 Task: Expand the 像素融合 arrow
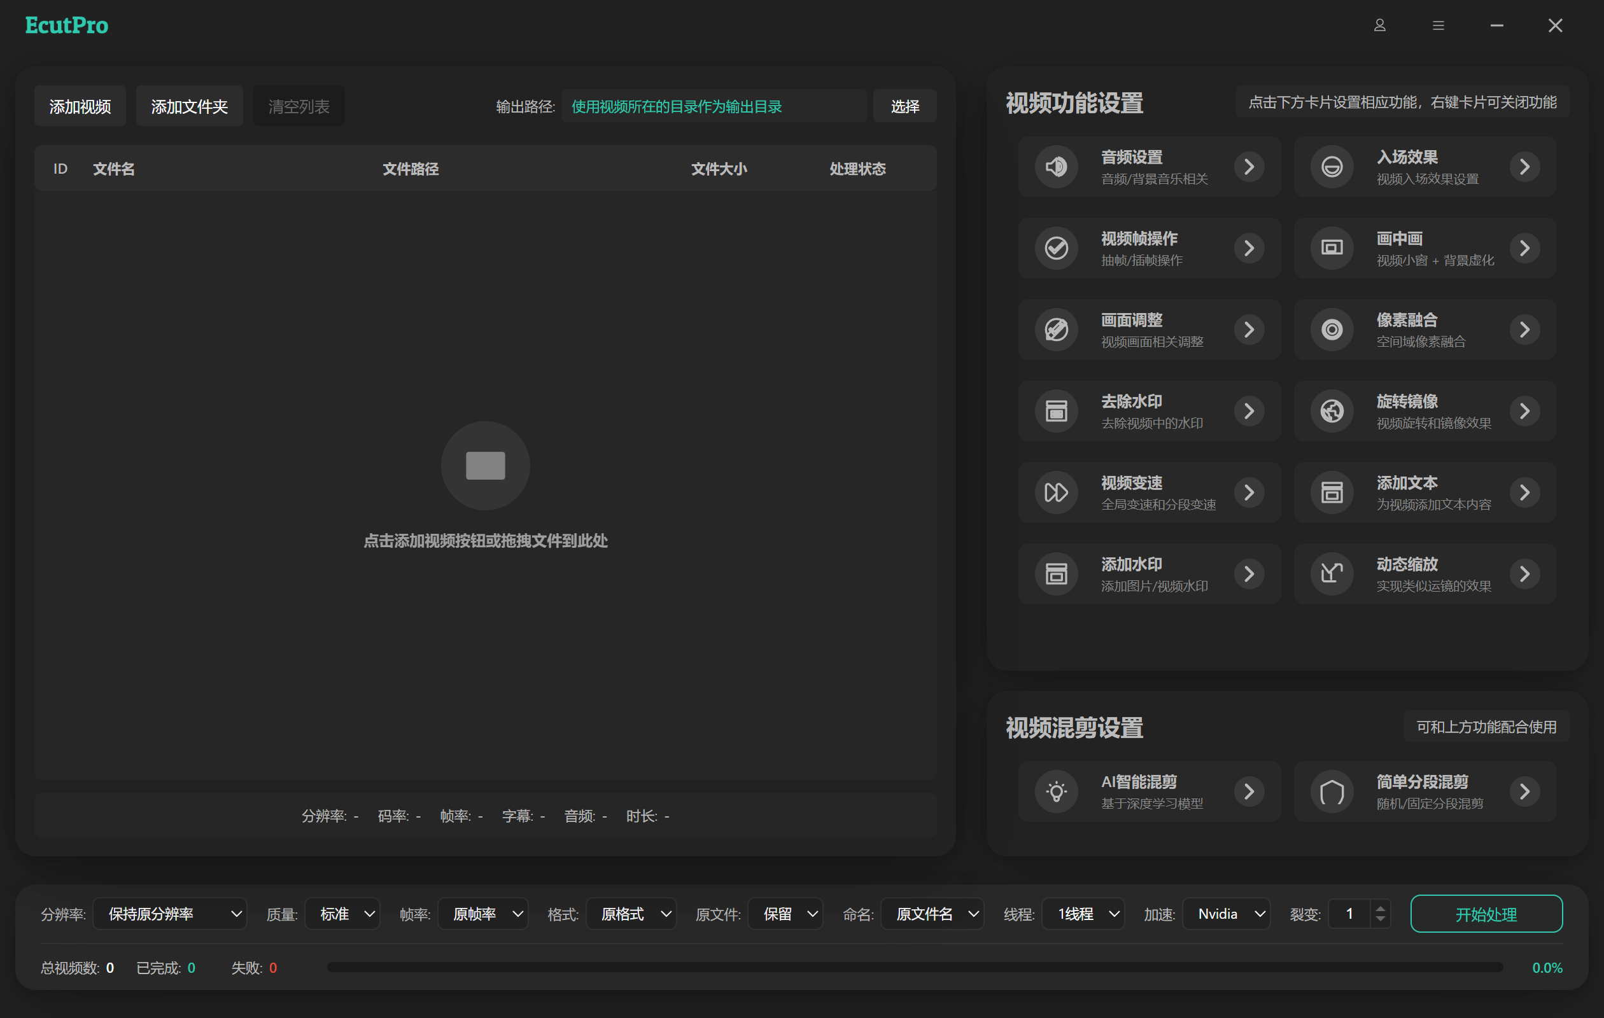coord(1524,330)
